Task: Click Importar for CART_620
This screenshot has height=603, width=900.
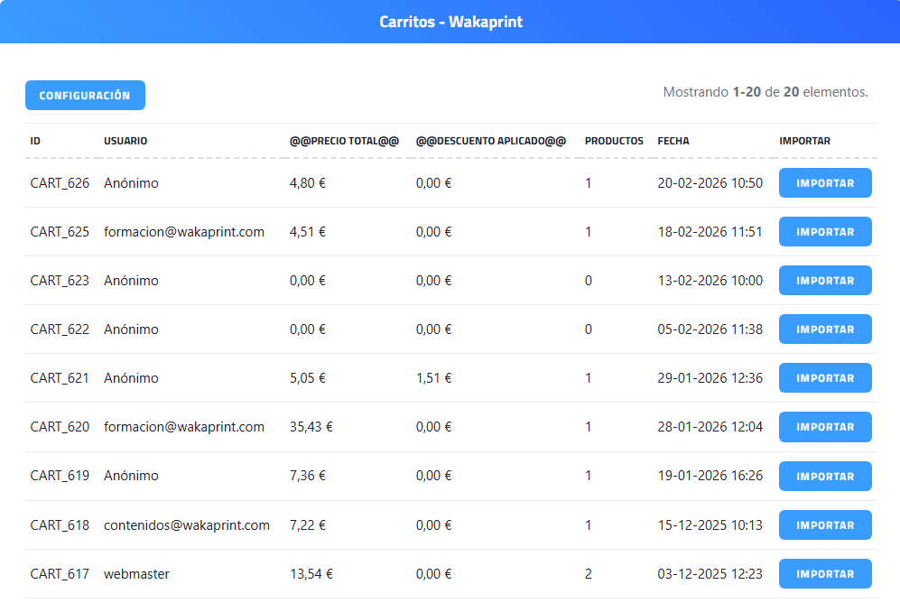Action: click(825, 427)
